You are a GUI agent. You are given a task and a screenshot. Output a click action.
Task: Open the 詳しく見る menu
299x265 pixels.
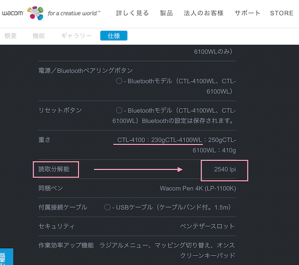[133, 13]
